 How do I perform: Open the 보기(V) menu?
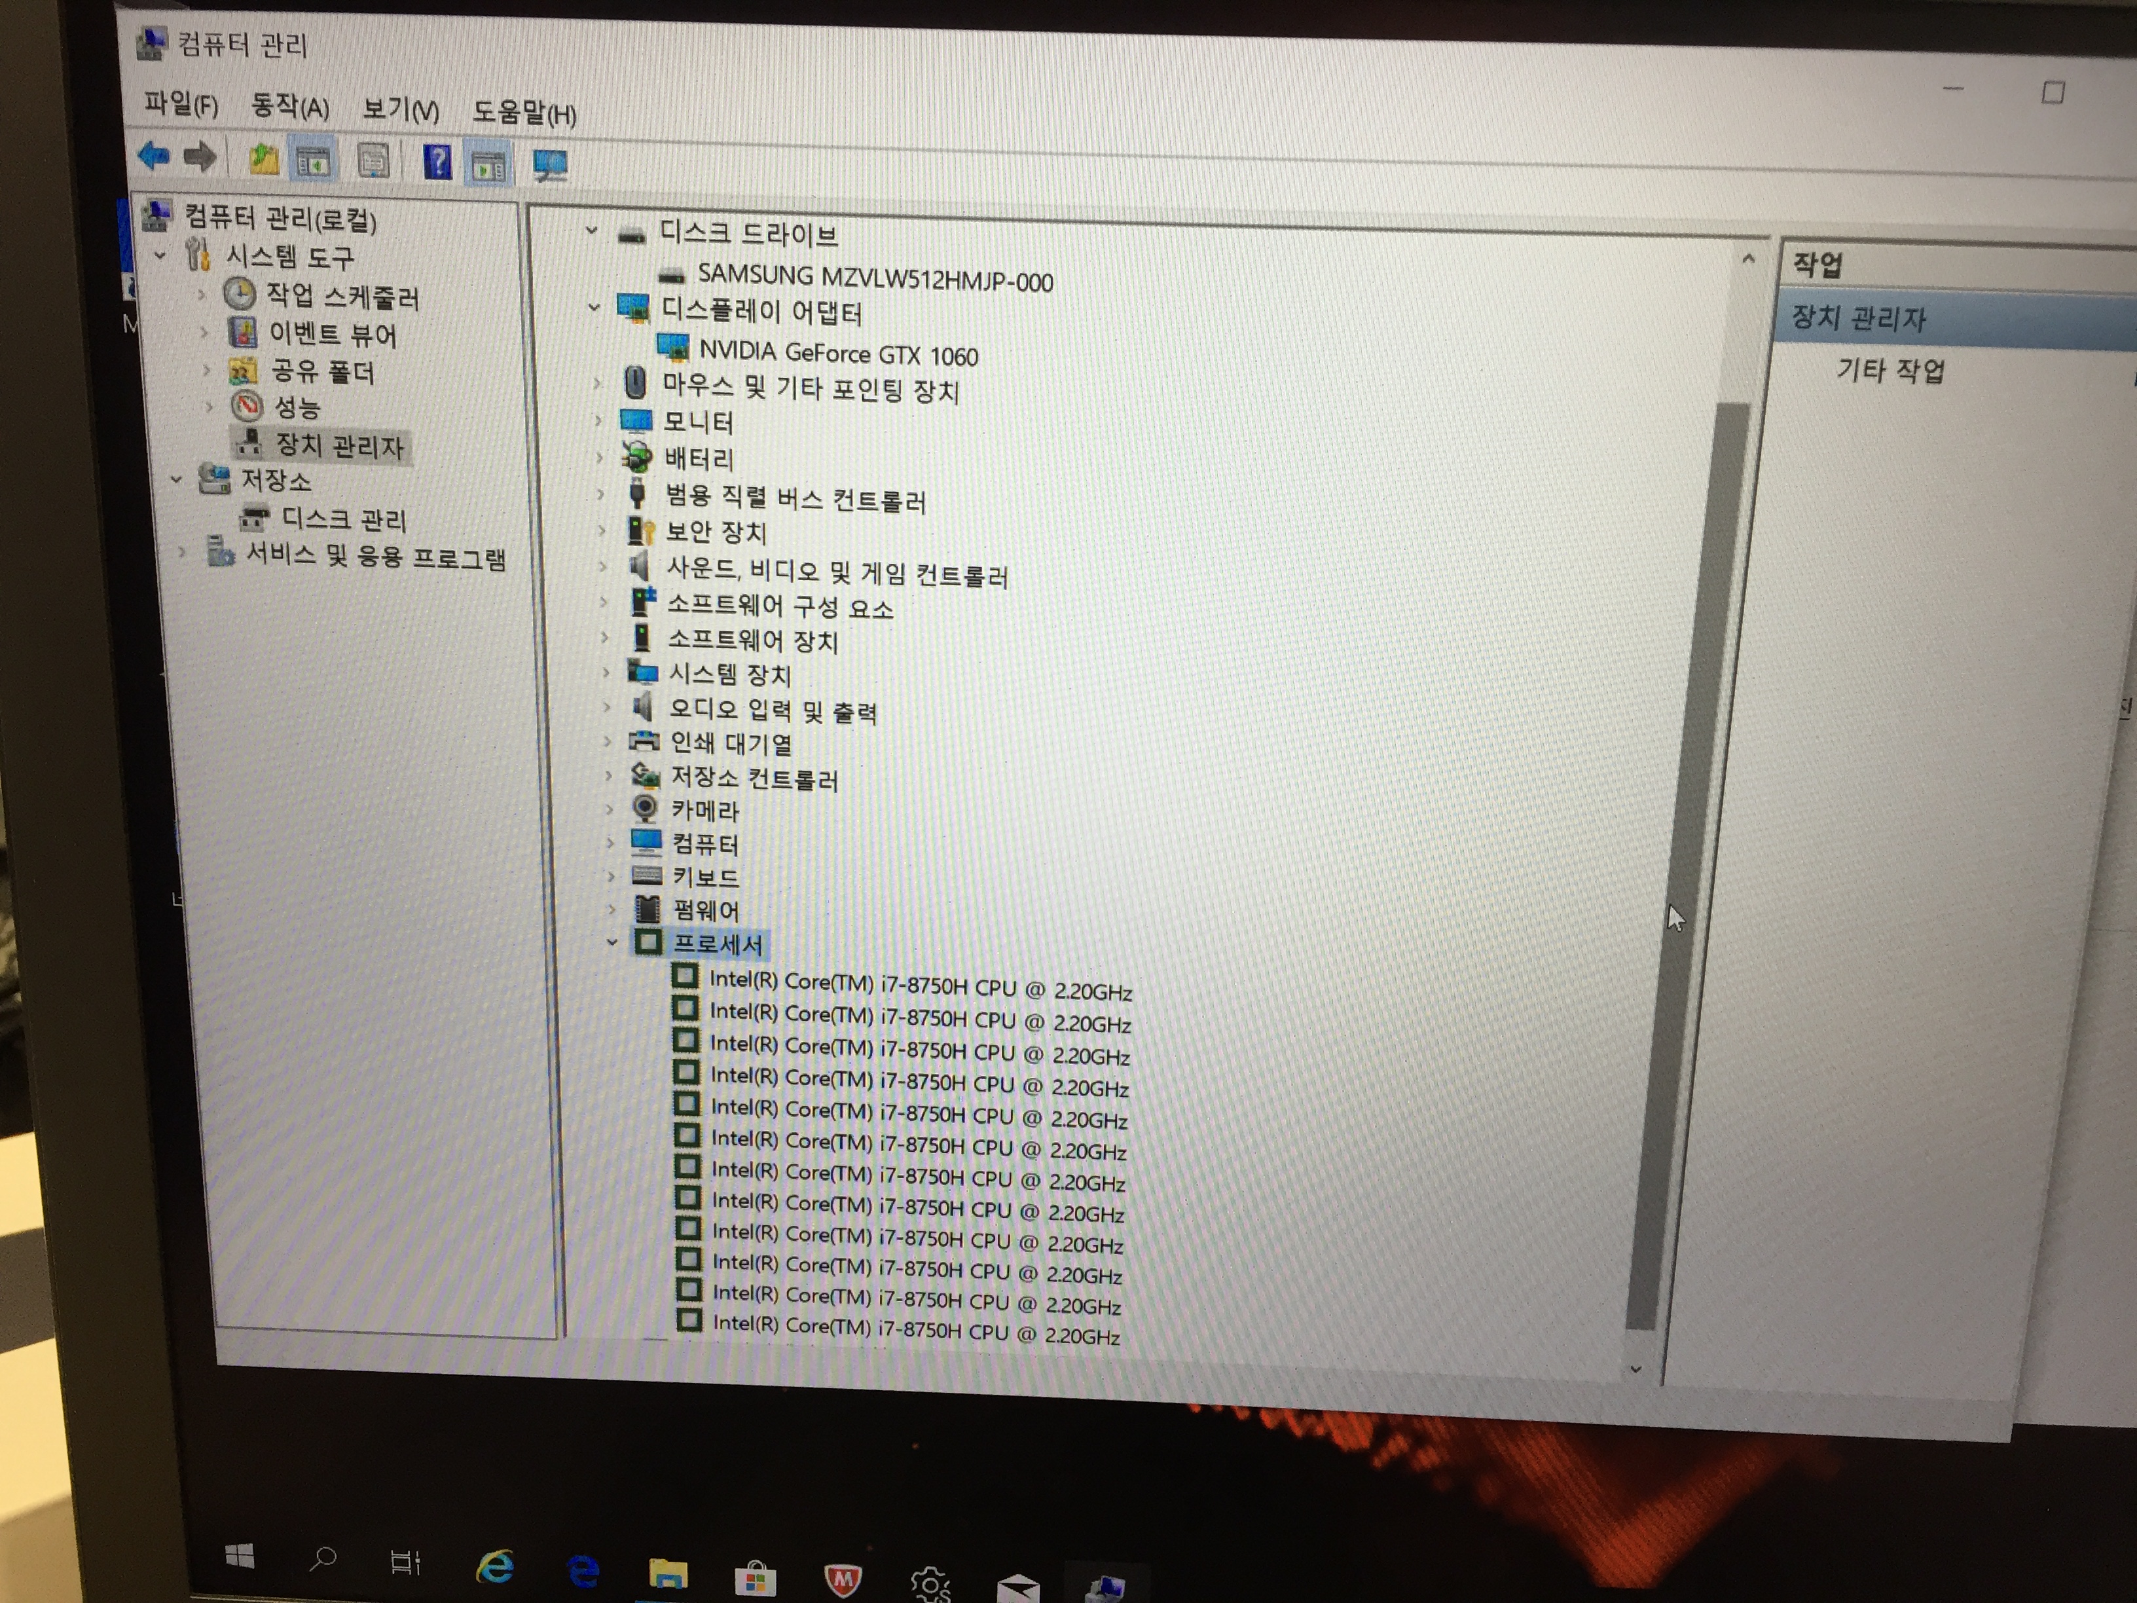pyautogui.click(x=400, y=109)
